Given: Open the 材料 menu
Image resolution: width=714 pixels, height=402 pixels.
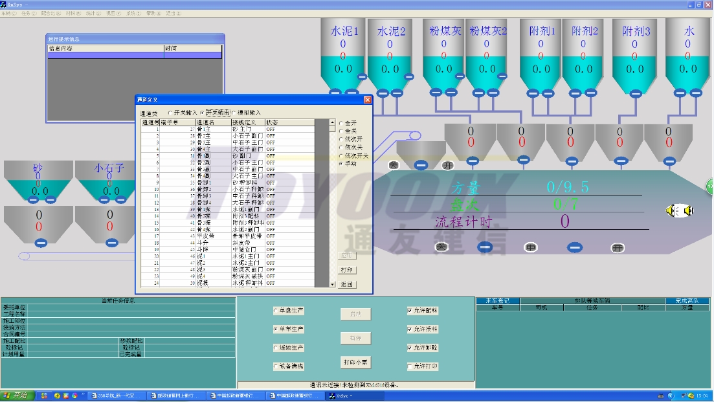Looking at the screenshot, I should 73,13.
